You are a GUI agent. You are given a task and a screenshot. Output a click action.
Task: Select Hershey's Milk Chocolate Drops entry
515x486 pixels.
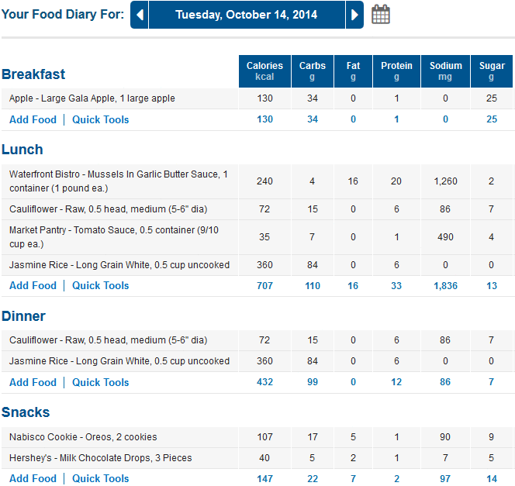pos(101,458)
